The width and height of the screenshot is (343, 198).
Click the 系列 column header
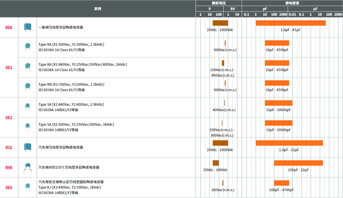98,9
